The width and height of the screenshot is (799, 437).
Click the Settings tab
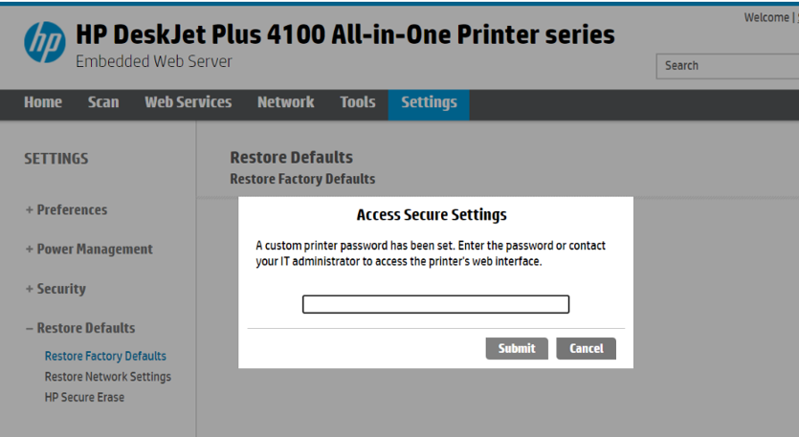point(429,102)
